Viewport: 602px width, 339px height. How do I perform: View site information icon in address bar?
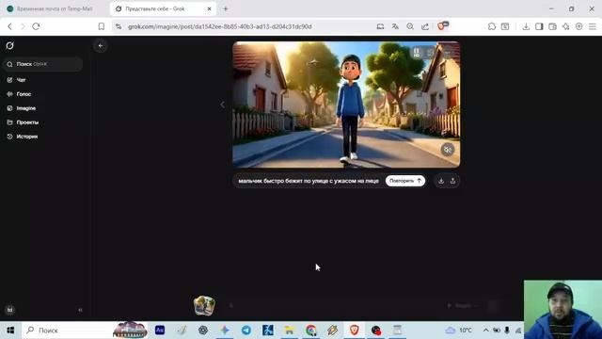(119, 26)
